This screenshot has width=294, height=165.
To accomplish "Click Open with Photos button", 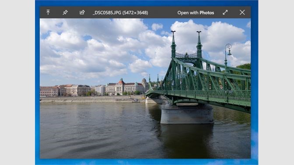I will click(x=196, y=13).
